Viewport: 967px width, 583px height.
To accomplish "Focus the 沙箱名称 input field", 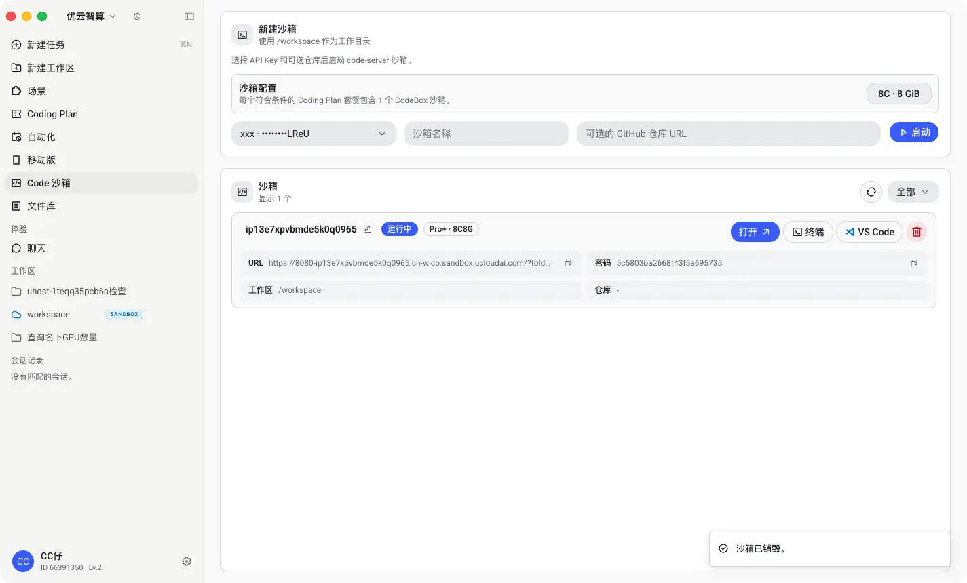I will pos(487,134).
